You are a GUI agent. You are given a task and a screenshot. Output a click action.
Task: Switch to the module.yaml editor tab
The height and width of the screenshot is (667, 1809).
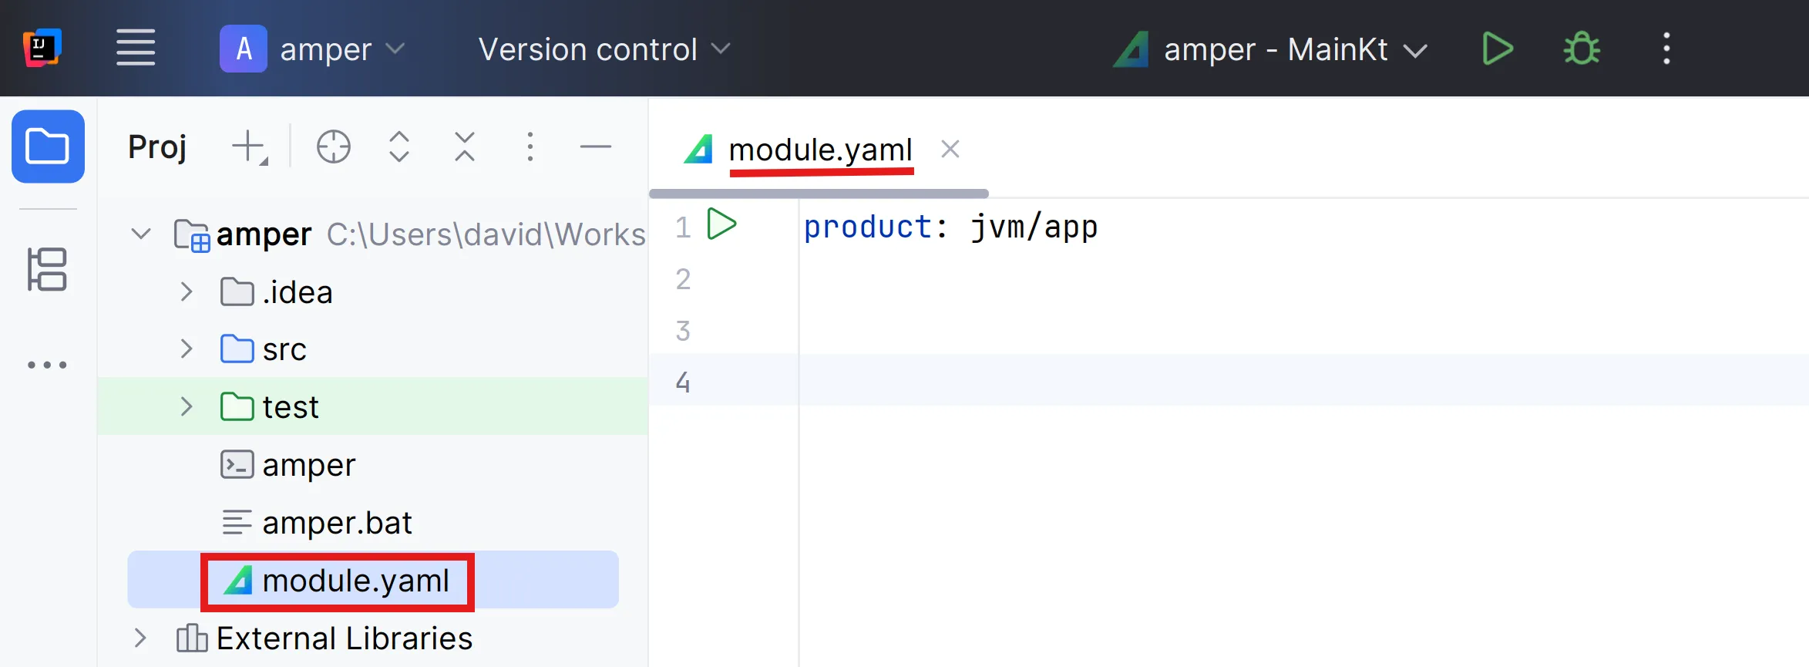[820, 150]
